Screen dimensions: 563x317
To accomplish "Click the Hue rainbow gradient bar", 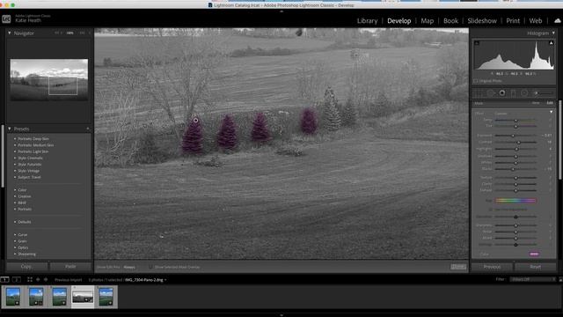I will click(x=515, y=201).
